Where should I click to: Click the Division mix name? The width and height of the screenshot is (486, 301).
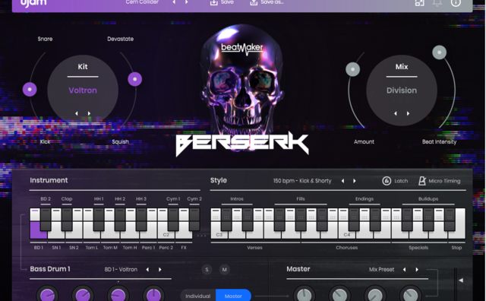click(x=402, y=90)
